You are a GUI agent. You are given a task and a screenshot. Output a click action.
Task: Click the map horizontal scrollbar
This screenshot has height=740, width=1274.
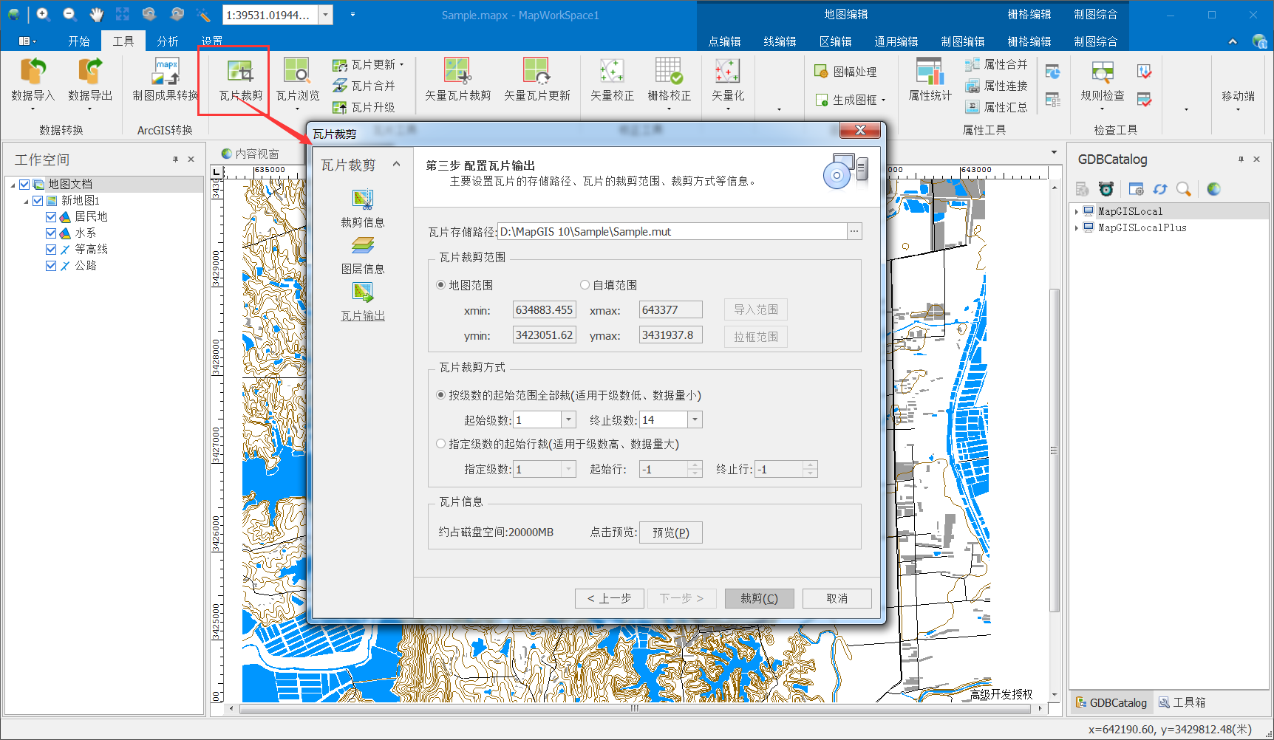(634, 708)
